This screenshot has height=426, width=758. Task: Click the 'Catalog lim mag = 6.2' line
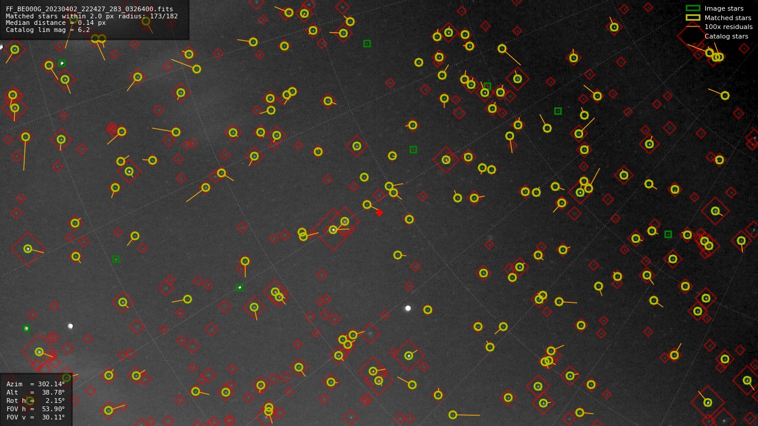coord(48,30)
